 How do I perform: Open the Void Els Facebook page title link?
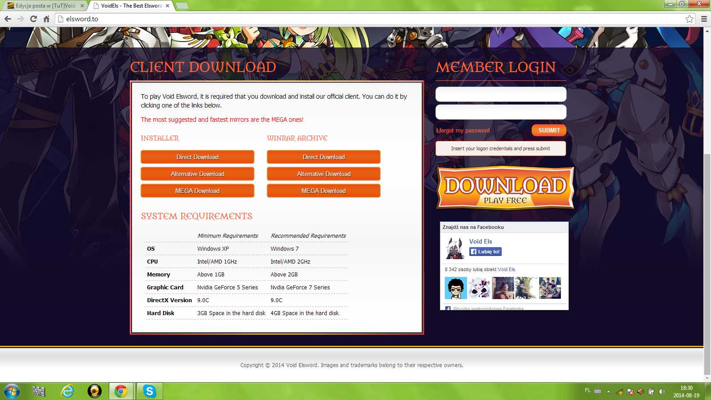pos(480,241)
